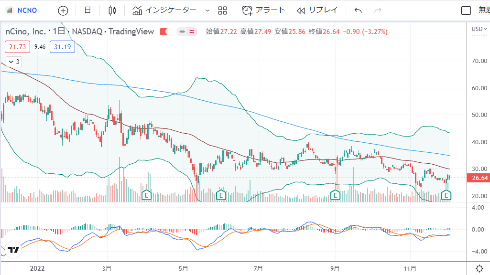The height and width of the screenshot is (275, 490).
Task: Redo the chart action
Action: 378,11
